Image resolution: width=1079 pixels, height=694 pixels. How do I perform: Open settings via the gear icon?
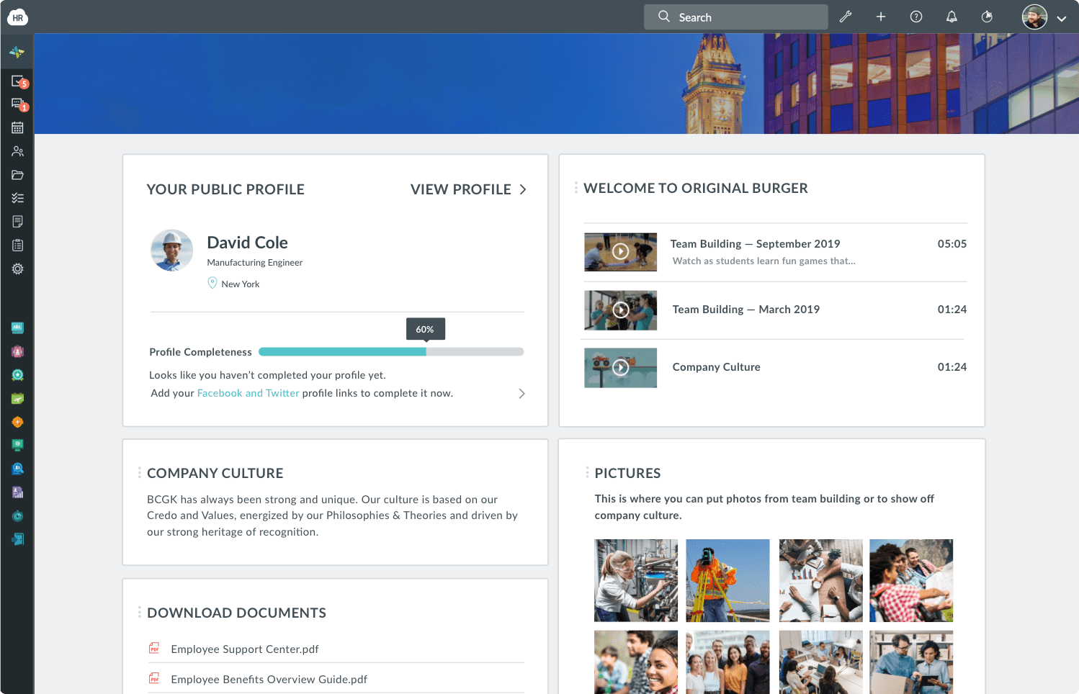point(17,268)
